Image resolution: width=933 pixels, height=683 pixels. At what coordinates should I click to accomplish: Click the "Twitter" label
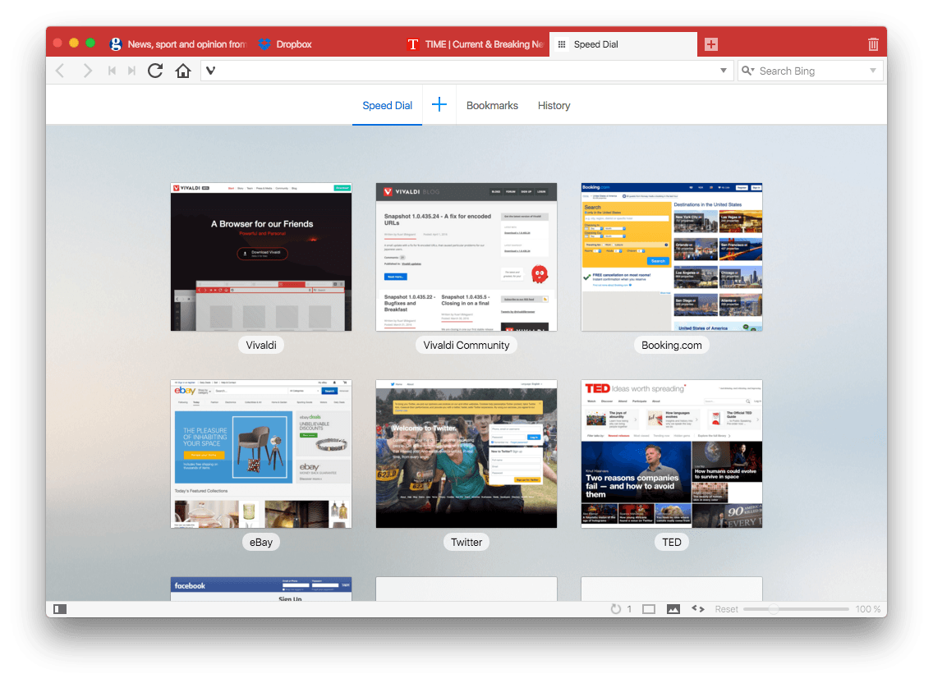point(466,542)
